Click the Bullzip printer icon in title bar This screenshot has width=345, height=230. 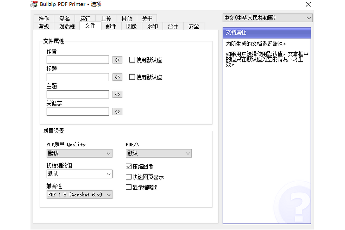[34, 4]
